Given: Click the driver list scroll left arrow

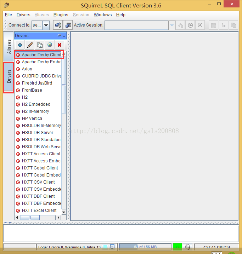Looking at the screenshot, I should pos(17,218).
